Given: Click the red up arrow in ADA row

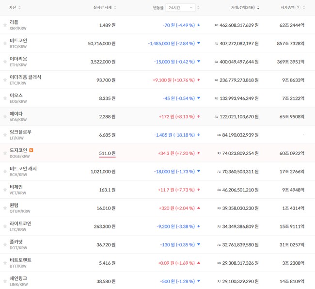Looking at the screenshot, I should click(199, 116).
